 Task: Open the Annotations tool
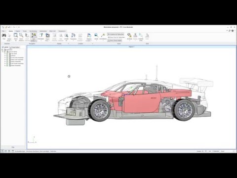tap(103, 37)
